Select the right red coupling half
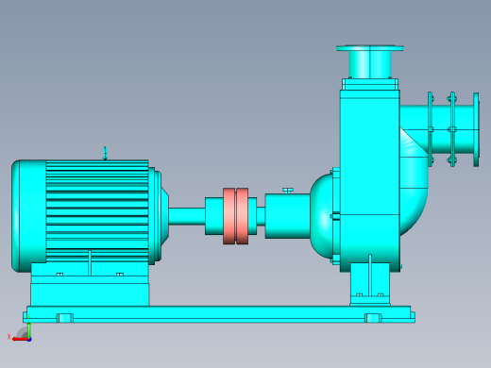 pos(242,216)
